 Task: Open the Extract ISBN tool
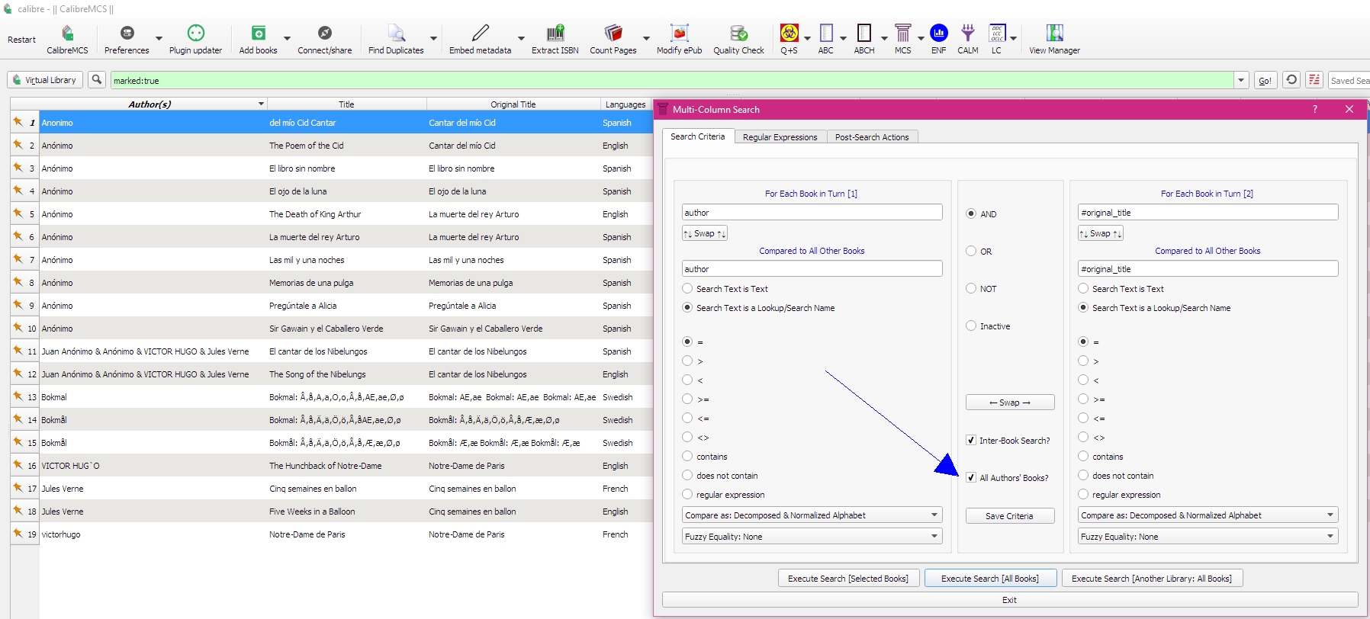(555, 34)
